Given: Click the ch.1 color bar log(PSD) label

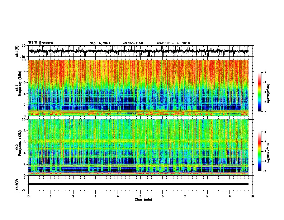Looking at the screenshot, I should click(269, 93).
